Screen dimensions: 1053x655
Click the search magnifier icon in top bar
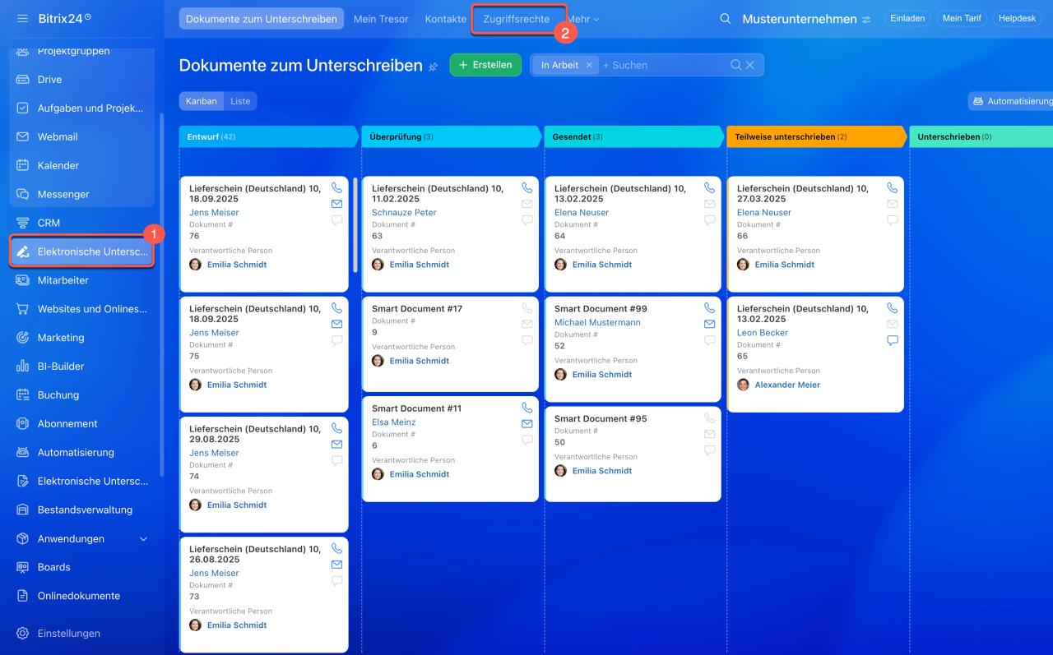click(725, 19)
